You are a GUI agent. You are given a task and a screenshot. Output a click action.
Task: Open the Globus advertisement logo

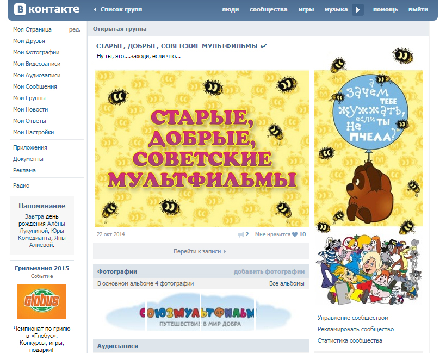click(42, 301)
